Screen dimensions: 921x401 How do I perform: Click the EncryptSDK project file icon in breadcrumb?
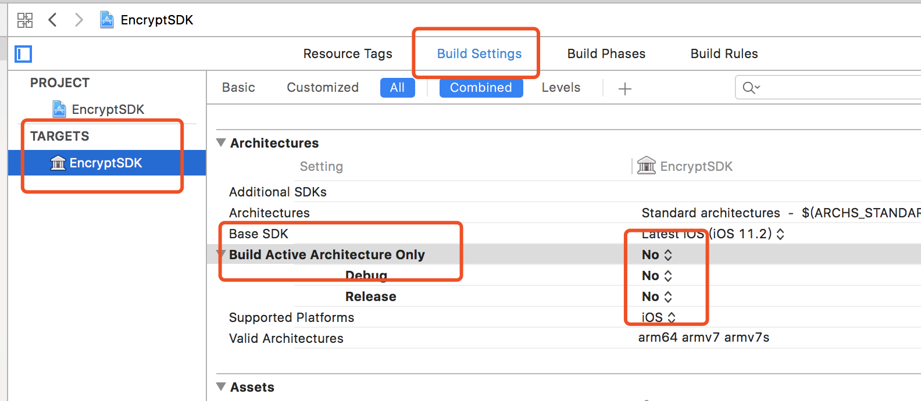tap(107, 20)
